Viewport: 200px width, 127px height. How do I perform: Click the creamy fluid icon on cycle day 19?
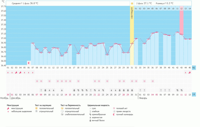click(82, 90)
